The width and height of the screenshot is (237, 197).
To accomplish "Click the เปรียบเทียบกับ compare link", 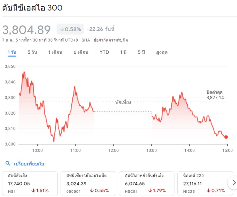I will tap(29, 164).
